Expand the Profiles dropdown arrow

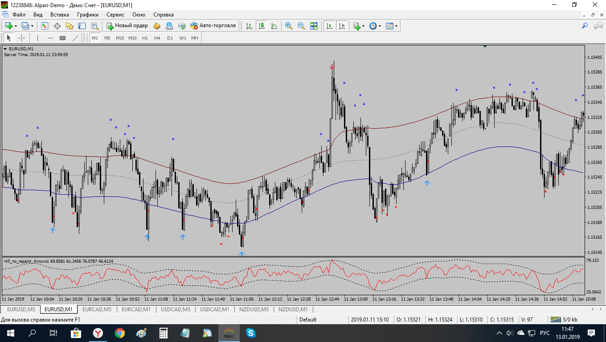(32, 26)
